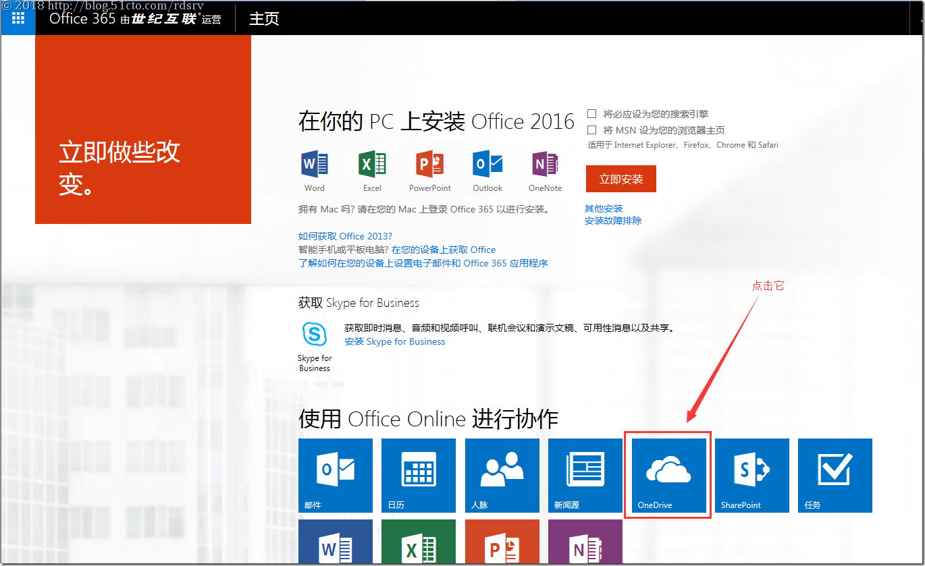Open the OneNote Online tile
925x566 pixels.
pos(585,542)
